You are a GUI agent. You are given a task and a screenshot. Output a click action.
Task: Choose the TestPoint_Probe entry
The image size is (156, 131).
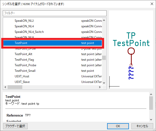coord(26,65)
